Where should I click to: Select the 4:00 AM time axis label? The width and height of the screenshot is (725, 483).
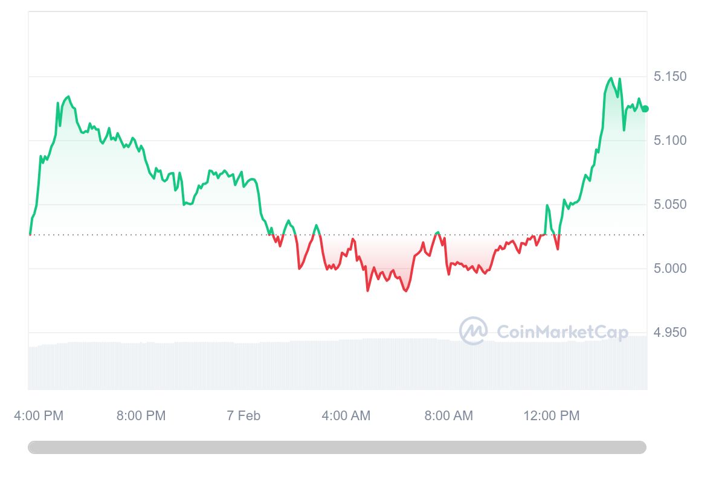click(x=346, y=415)
